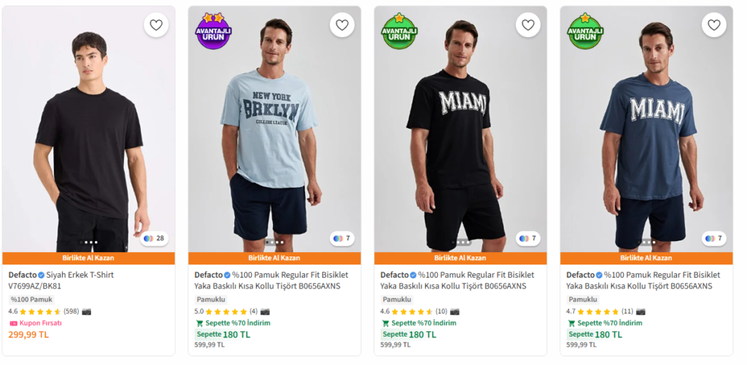Click purple Avantajlı Ürün badge

pos(212,31)
